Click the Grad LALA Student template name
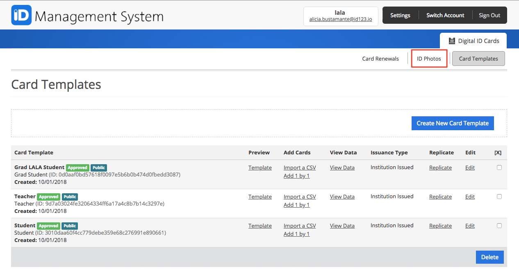519x276 pixels. click(x=39, y=167)
